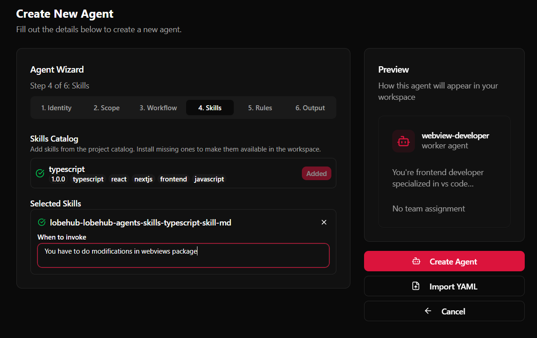Screen dimensions: 537x338
Task: Select the webview-developer agent name in Preview
Action: (x=455, y=136)
